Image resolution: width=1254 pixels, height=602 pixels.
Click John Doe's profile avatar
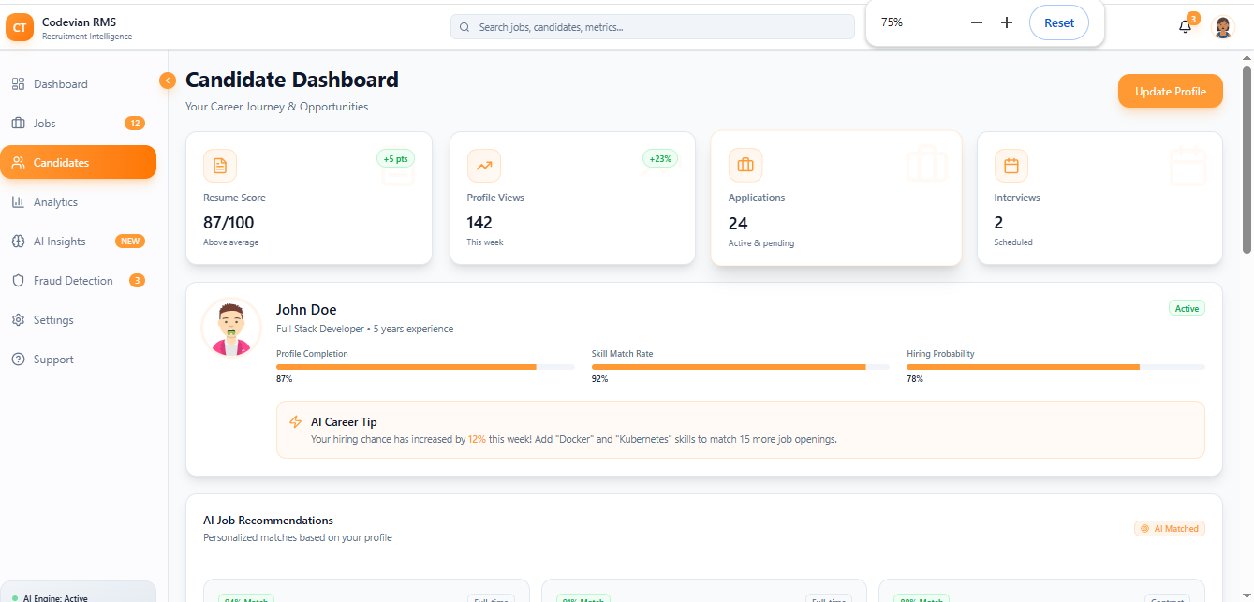(230, 328)
